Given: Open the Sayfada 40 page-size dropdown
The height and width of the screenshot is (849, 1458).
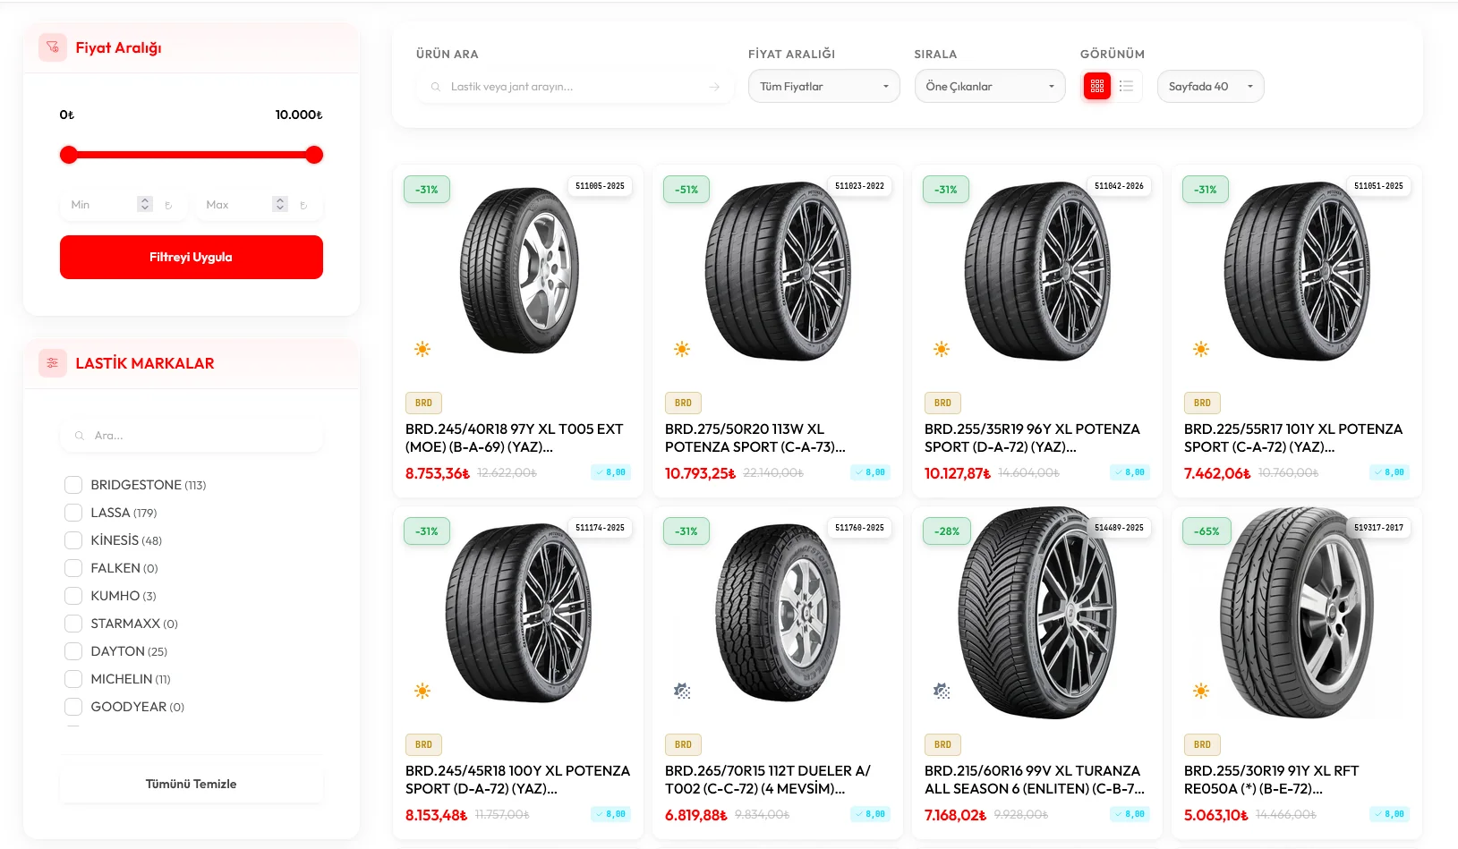Looking at the screenshot, I should pyautogui.click(x=1210, y=87).
